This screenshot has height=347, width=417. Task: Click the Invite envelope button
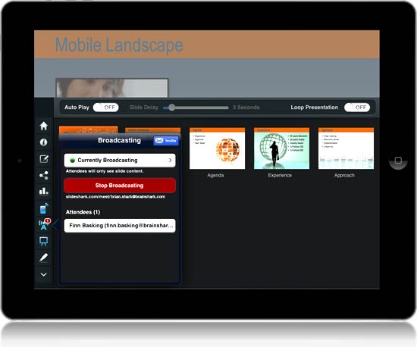[x=166, y=141]
